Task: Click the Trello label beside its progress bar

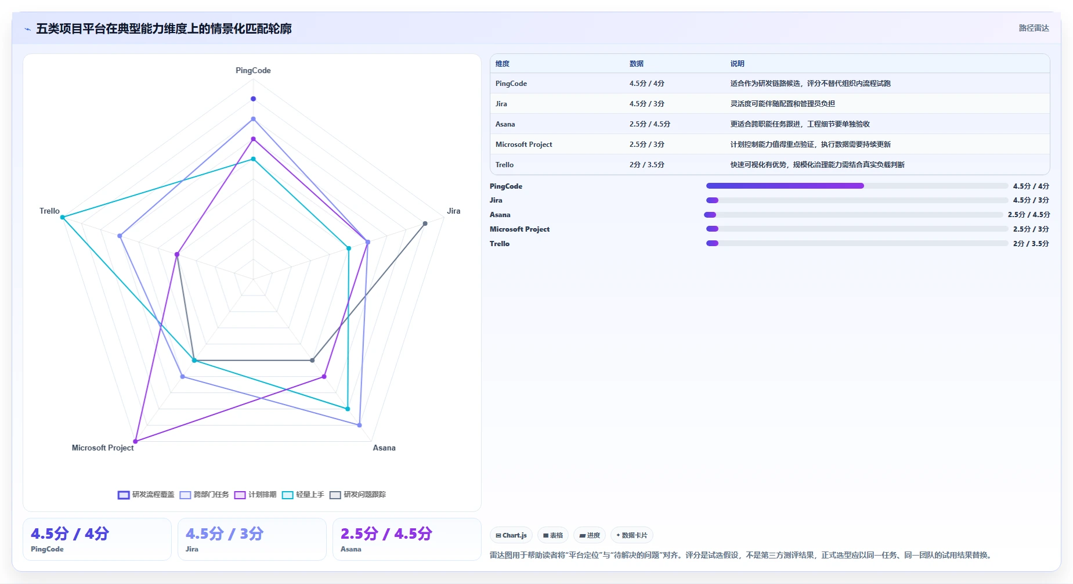Action: (x=500, y=244)
